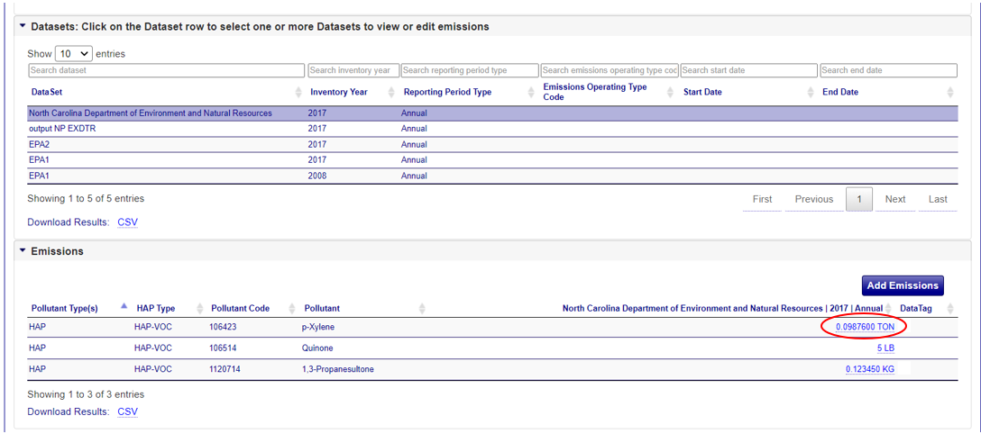Go to Last page of datasets
Viewport: 981px width, 434px height.
938,199
